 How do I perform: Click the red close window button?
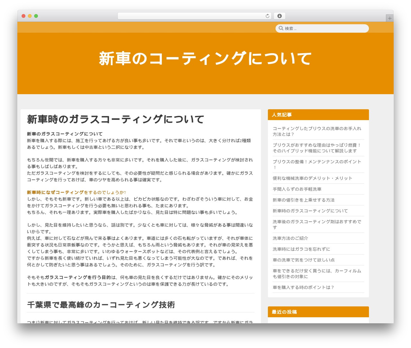pos(23,16)
